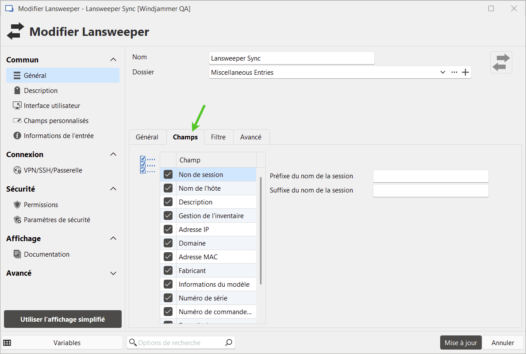Select the Non de session row text
526x354 pixels.
200,174
